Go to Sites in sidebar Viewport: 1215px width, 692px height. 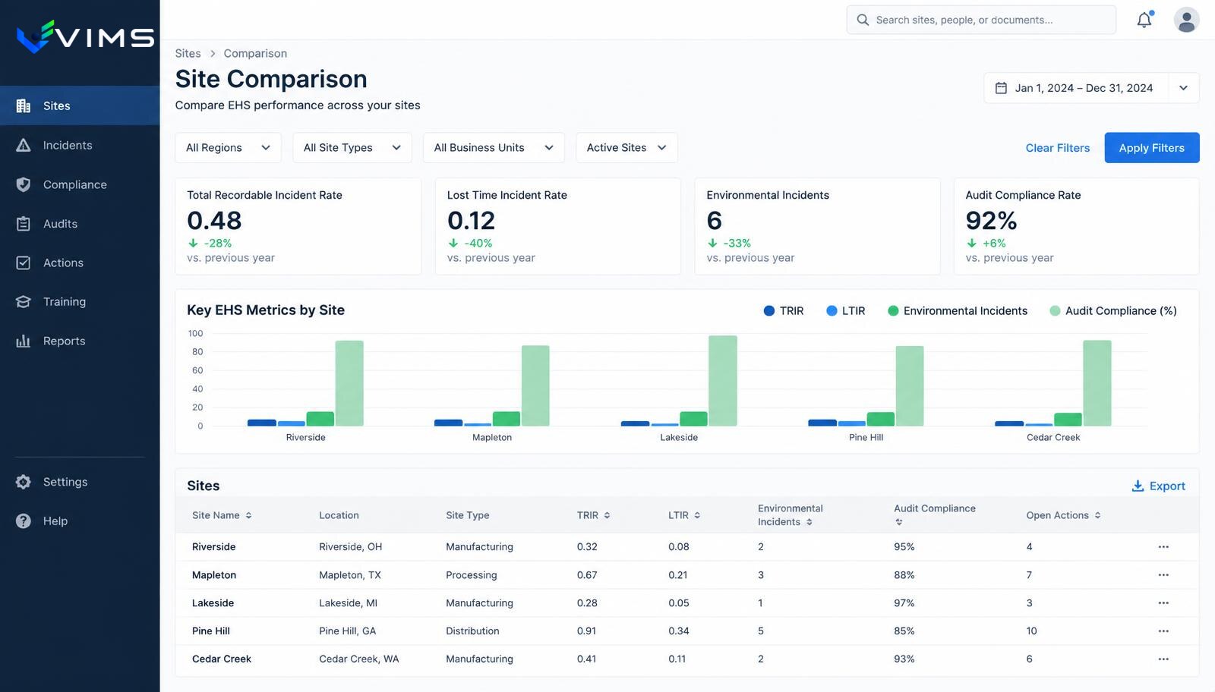point(80,105)
